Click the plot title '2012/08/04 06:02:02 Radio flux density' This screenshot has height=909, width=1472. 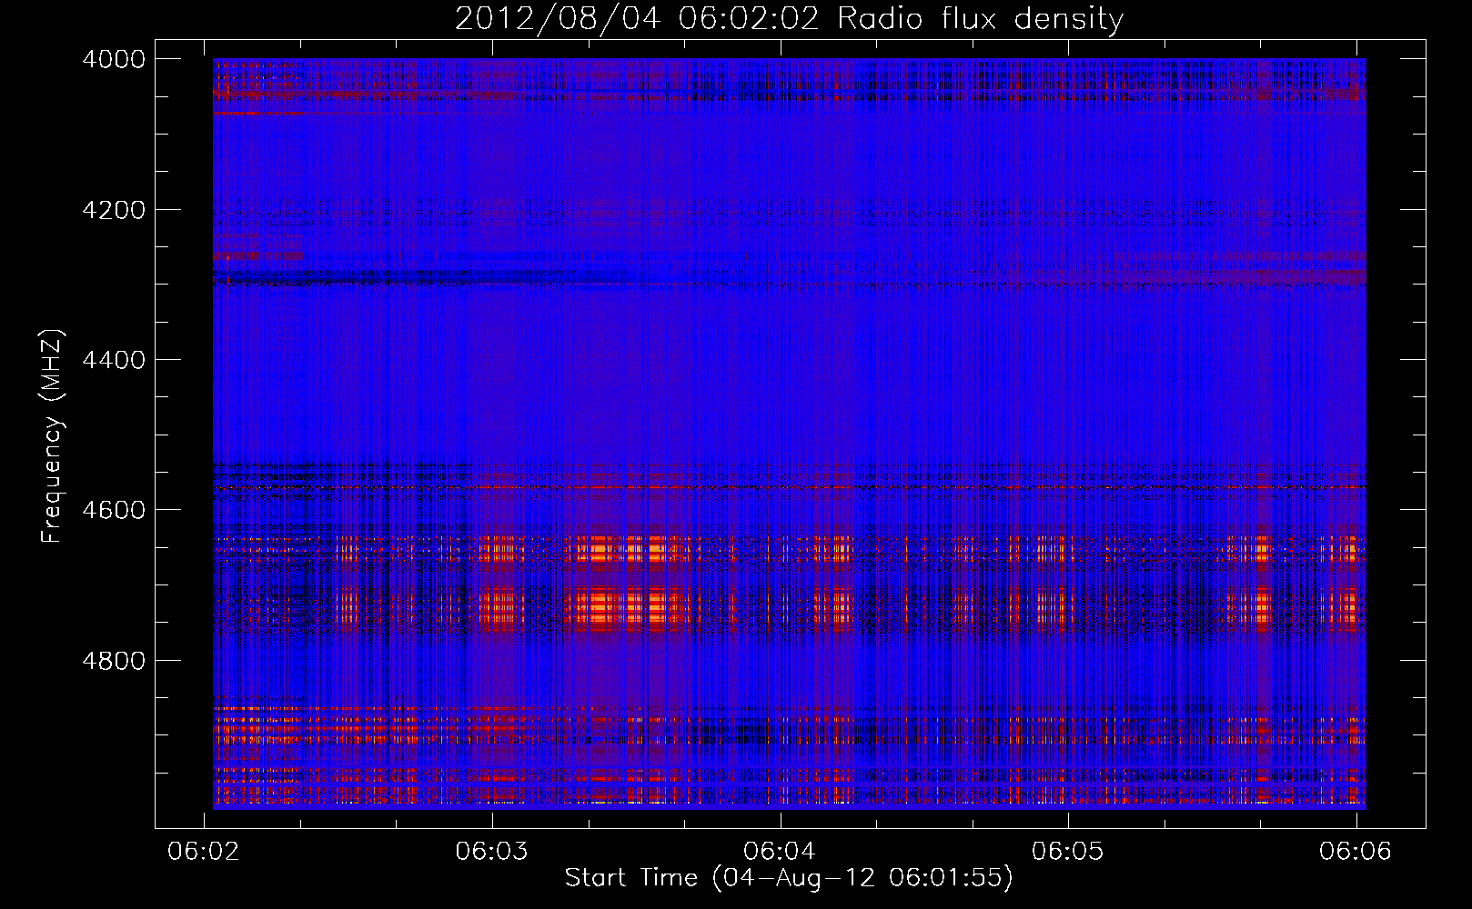[789, 19]
